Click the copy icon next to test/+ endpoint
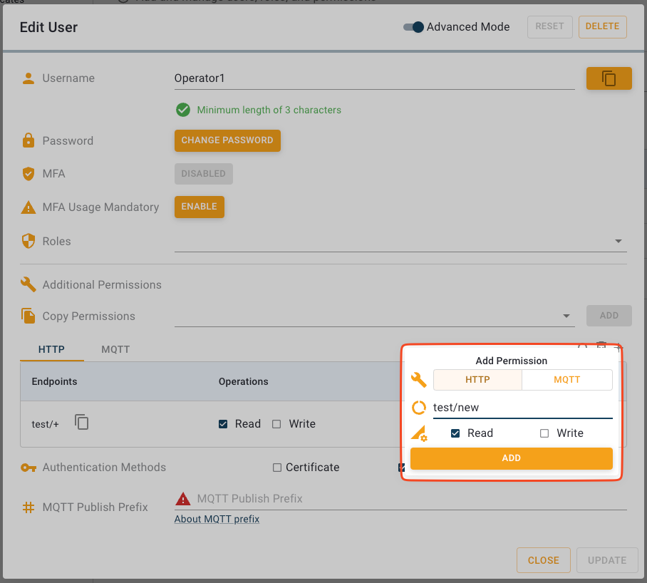Viewport: 647px width, 583px height. pyautogui.click(x=81, y=422)
